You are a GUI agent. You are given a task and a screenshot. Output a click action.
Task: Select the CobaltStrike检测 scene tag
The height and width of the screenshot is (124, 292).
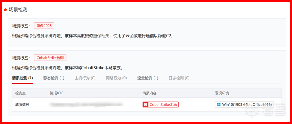point(50,58)
